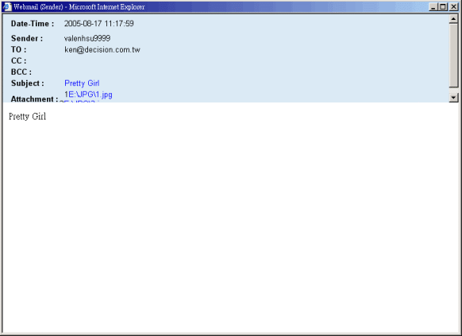Click the Pretty Girl message body text

(x=28, y=117)
